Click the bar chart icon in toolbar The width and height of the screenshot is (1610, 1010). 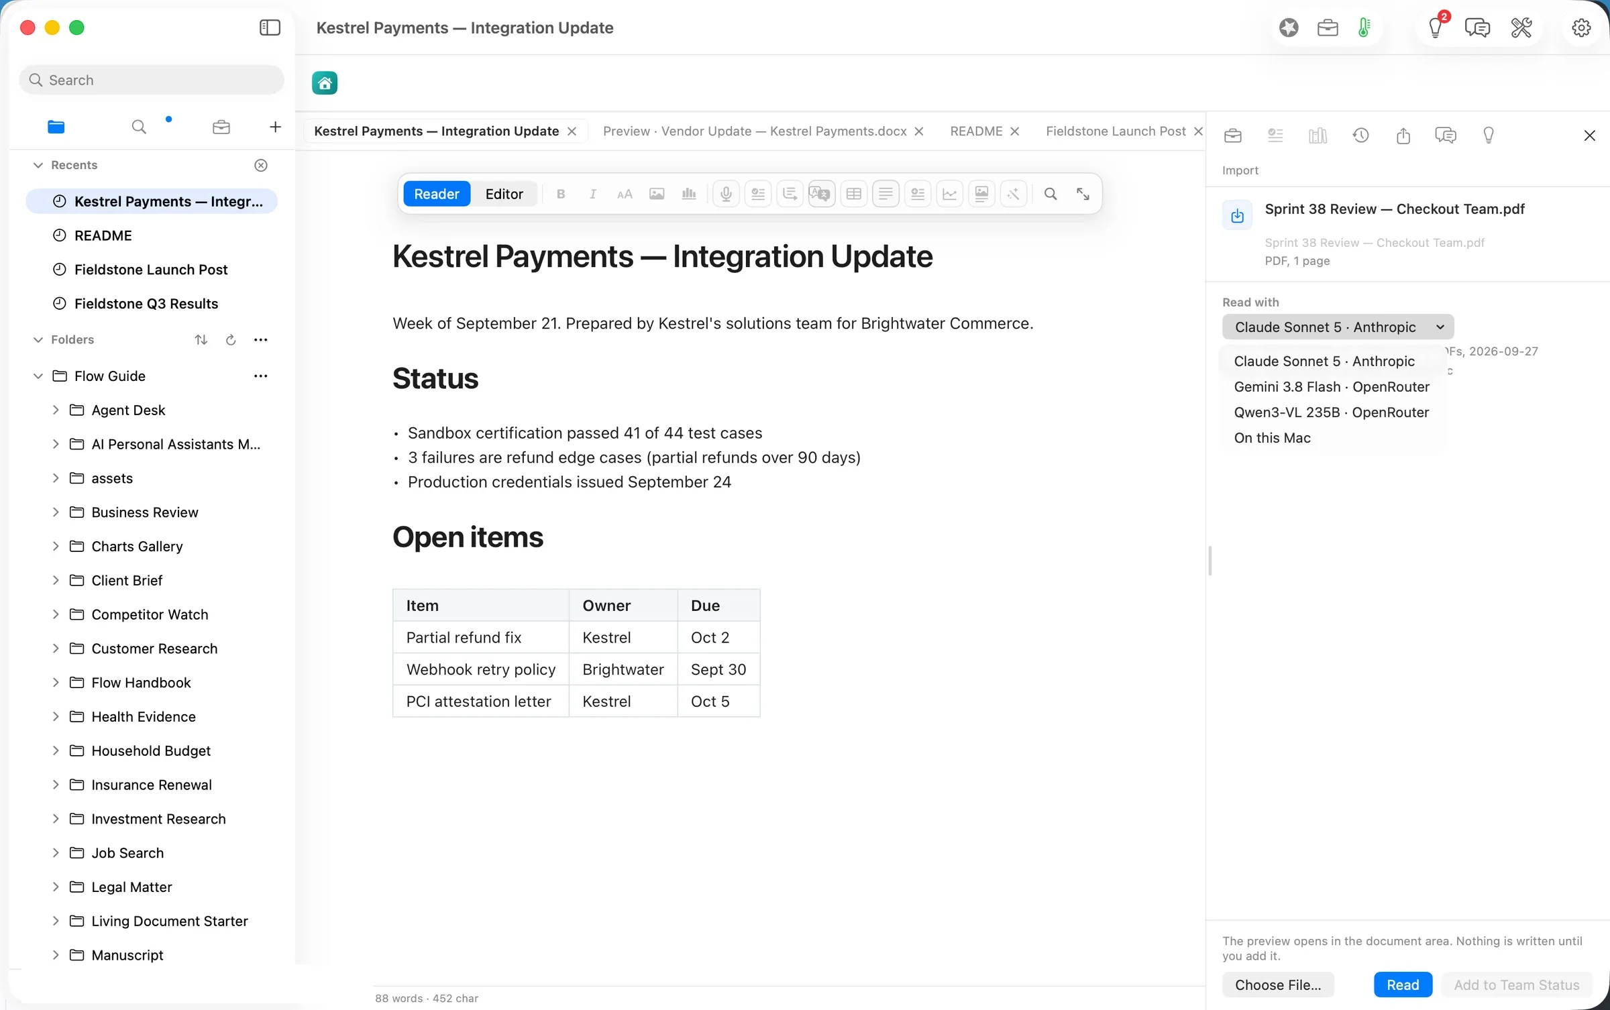point(689,194)
